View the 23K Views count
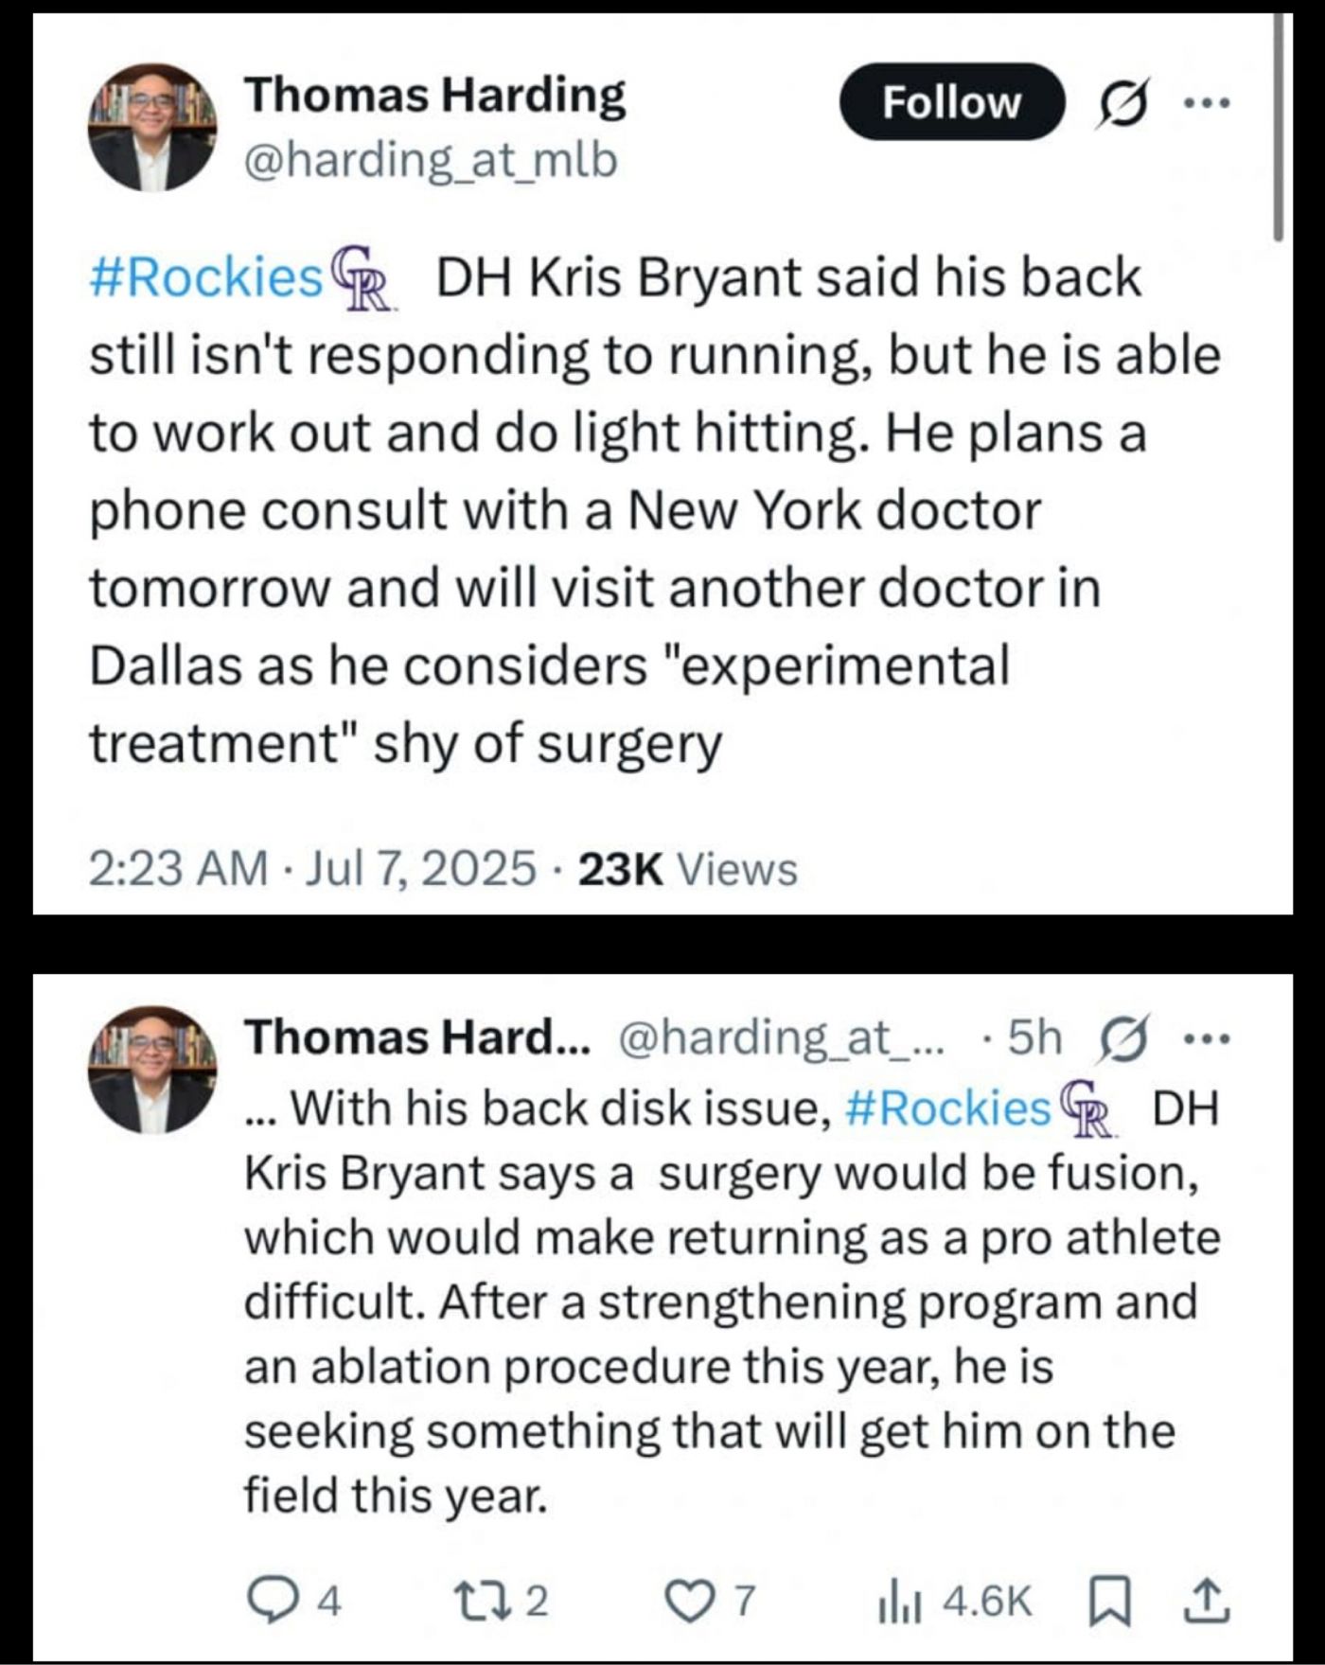This screenshot has height=1665, width=1325. click(x=687, y=869)
